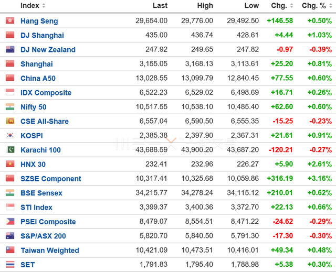Viewport: 336px width, 272px height.
Task: Open the SET index link
Action: pyautogui.click(x=27, y=265)
